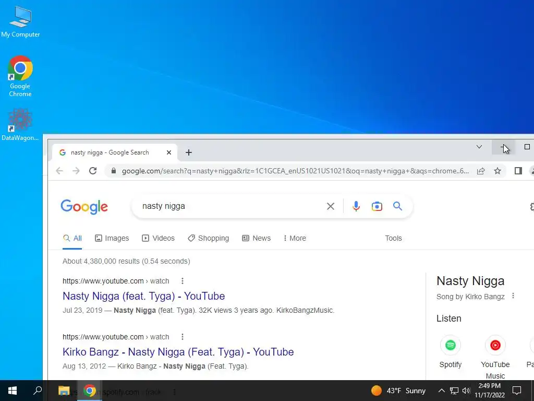The width and height of the screenshot is (534, 401).
Task: Open notification center icon
Action: point(517,391)
